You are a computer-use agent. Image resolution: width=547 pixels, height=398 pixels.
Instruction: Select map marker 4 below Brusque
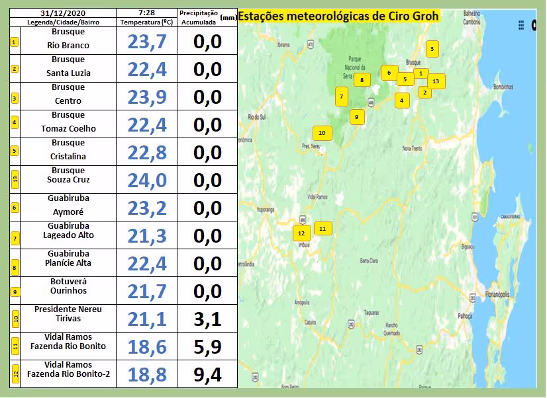coord(401,100)
